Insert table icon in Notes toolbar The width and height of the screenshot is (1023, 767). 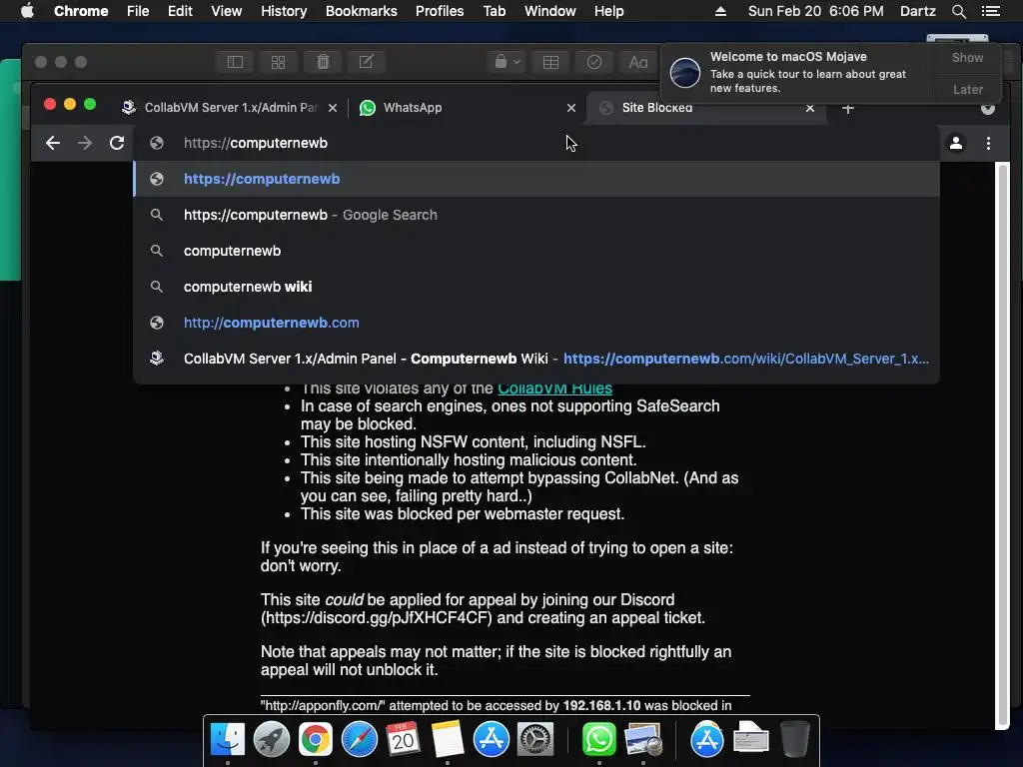[x=550, y=62]
